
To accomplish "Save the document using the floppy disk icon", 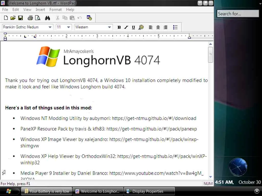I will (20, 18).
